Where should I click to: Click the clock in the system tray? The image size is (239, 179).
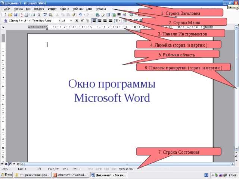232,175
